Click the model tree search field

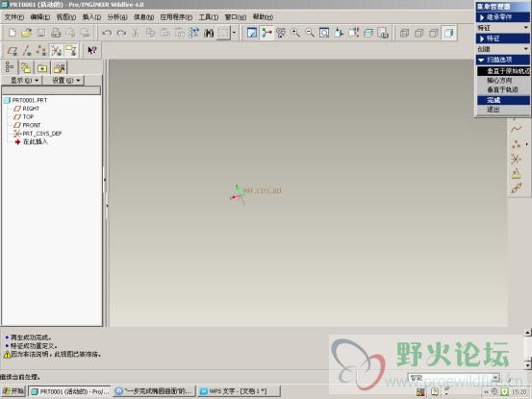pos(51,90)
